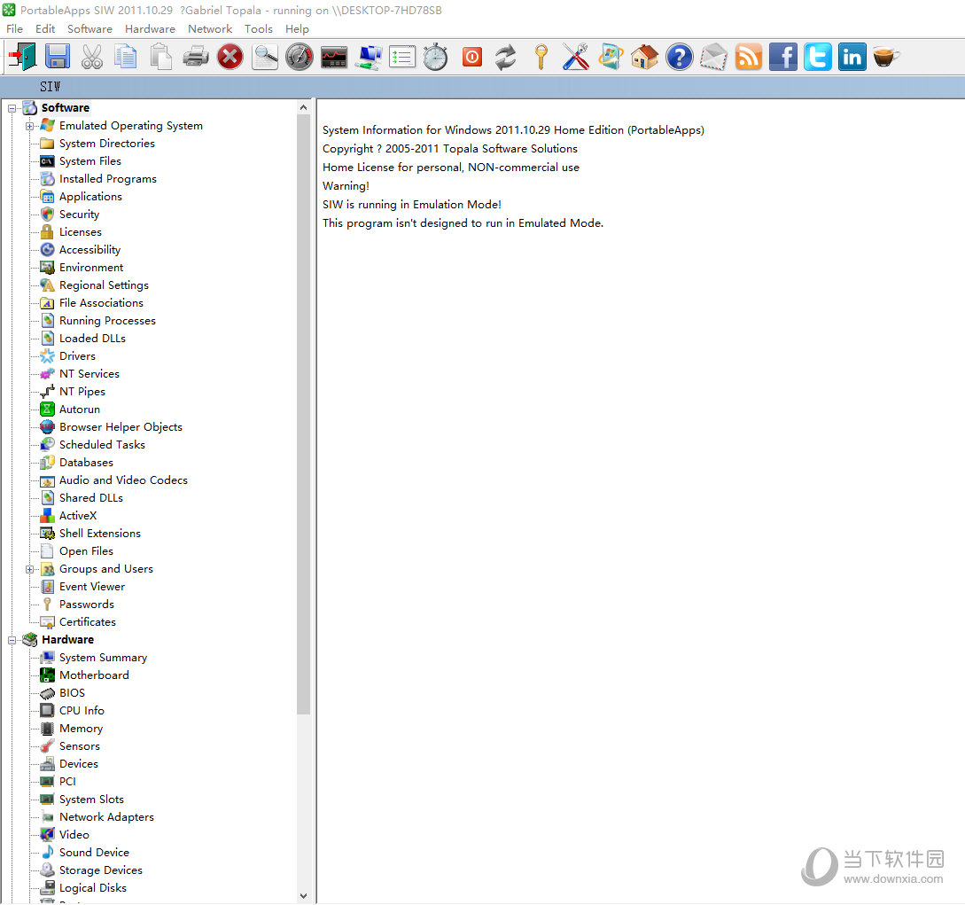The image size is (965, 905).
Task: Open the Edit menu
Action: (x=45, y=29)
